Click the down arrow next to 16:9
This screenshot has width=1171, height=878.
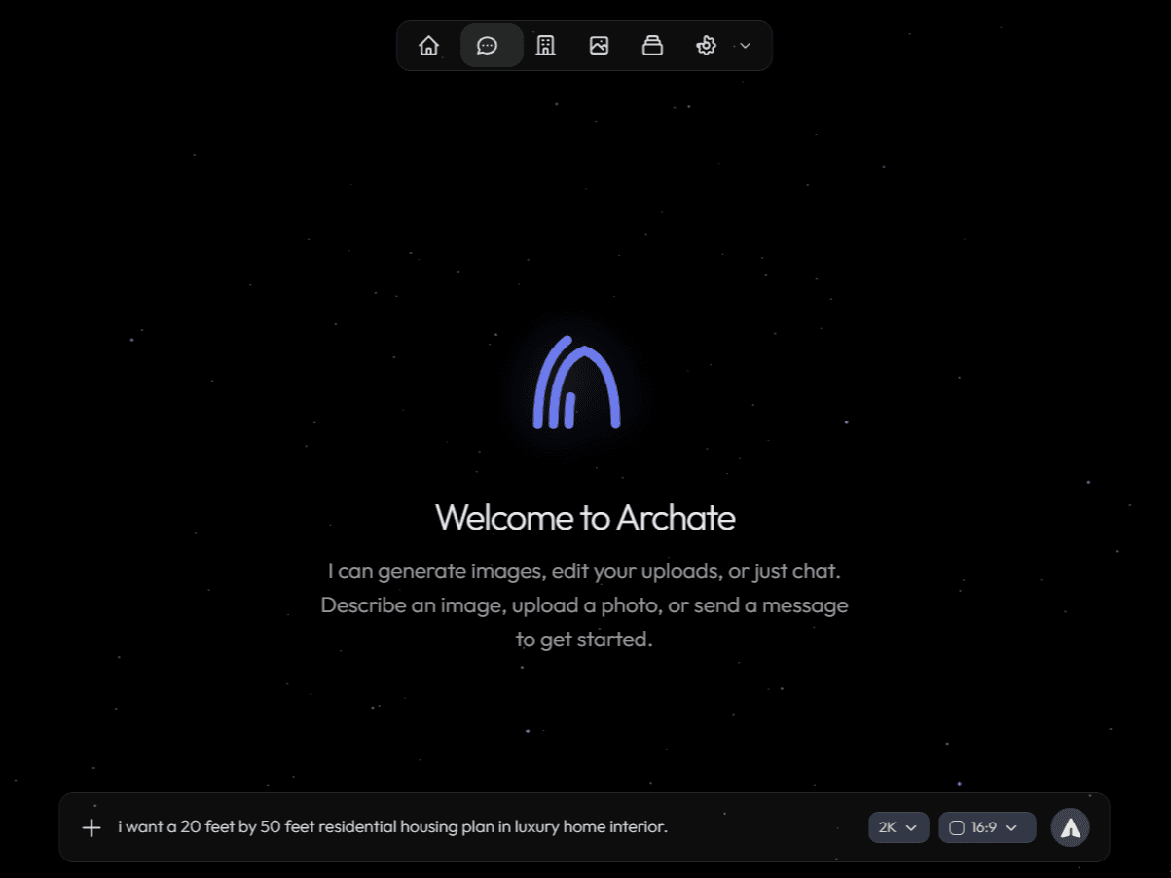(1011, 827)
